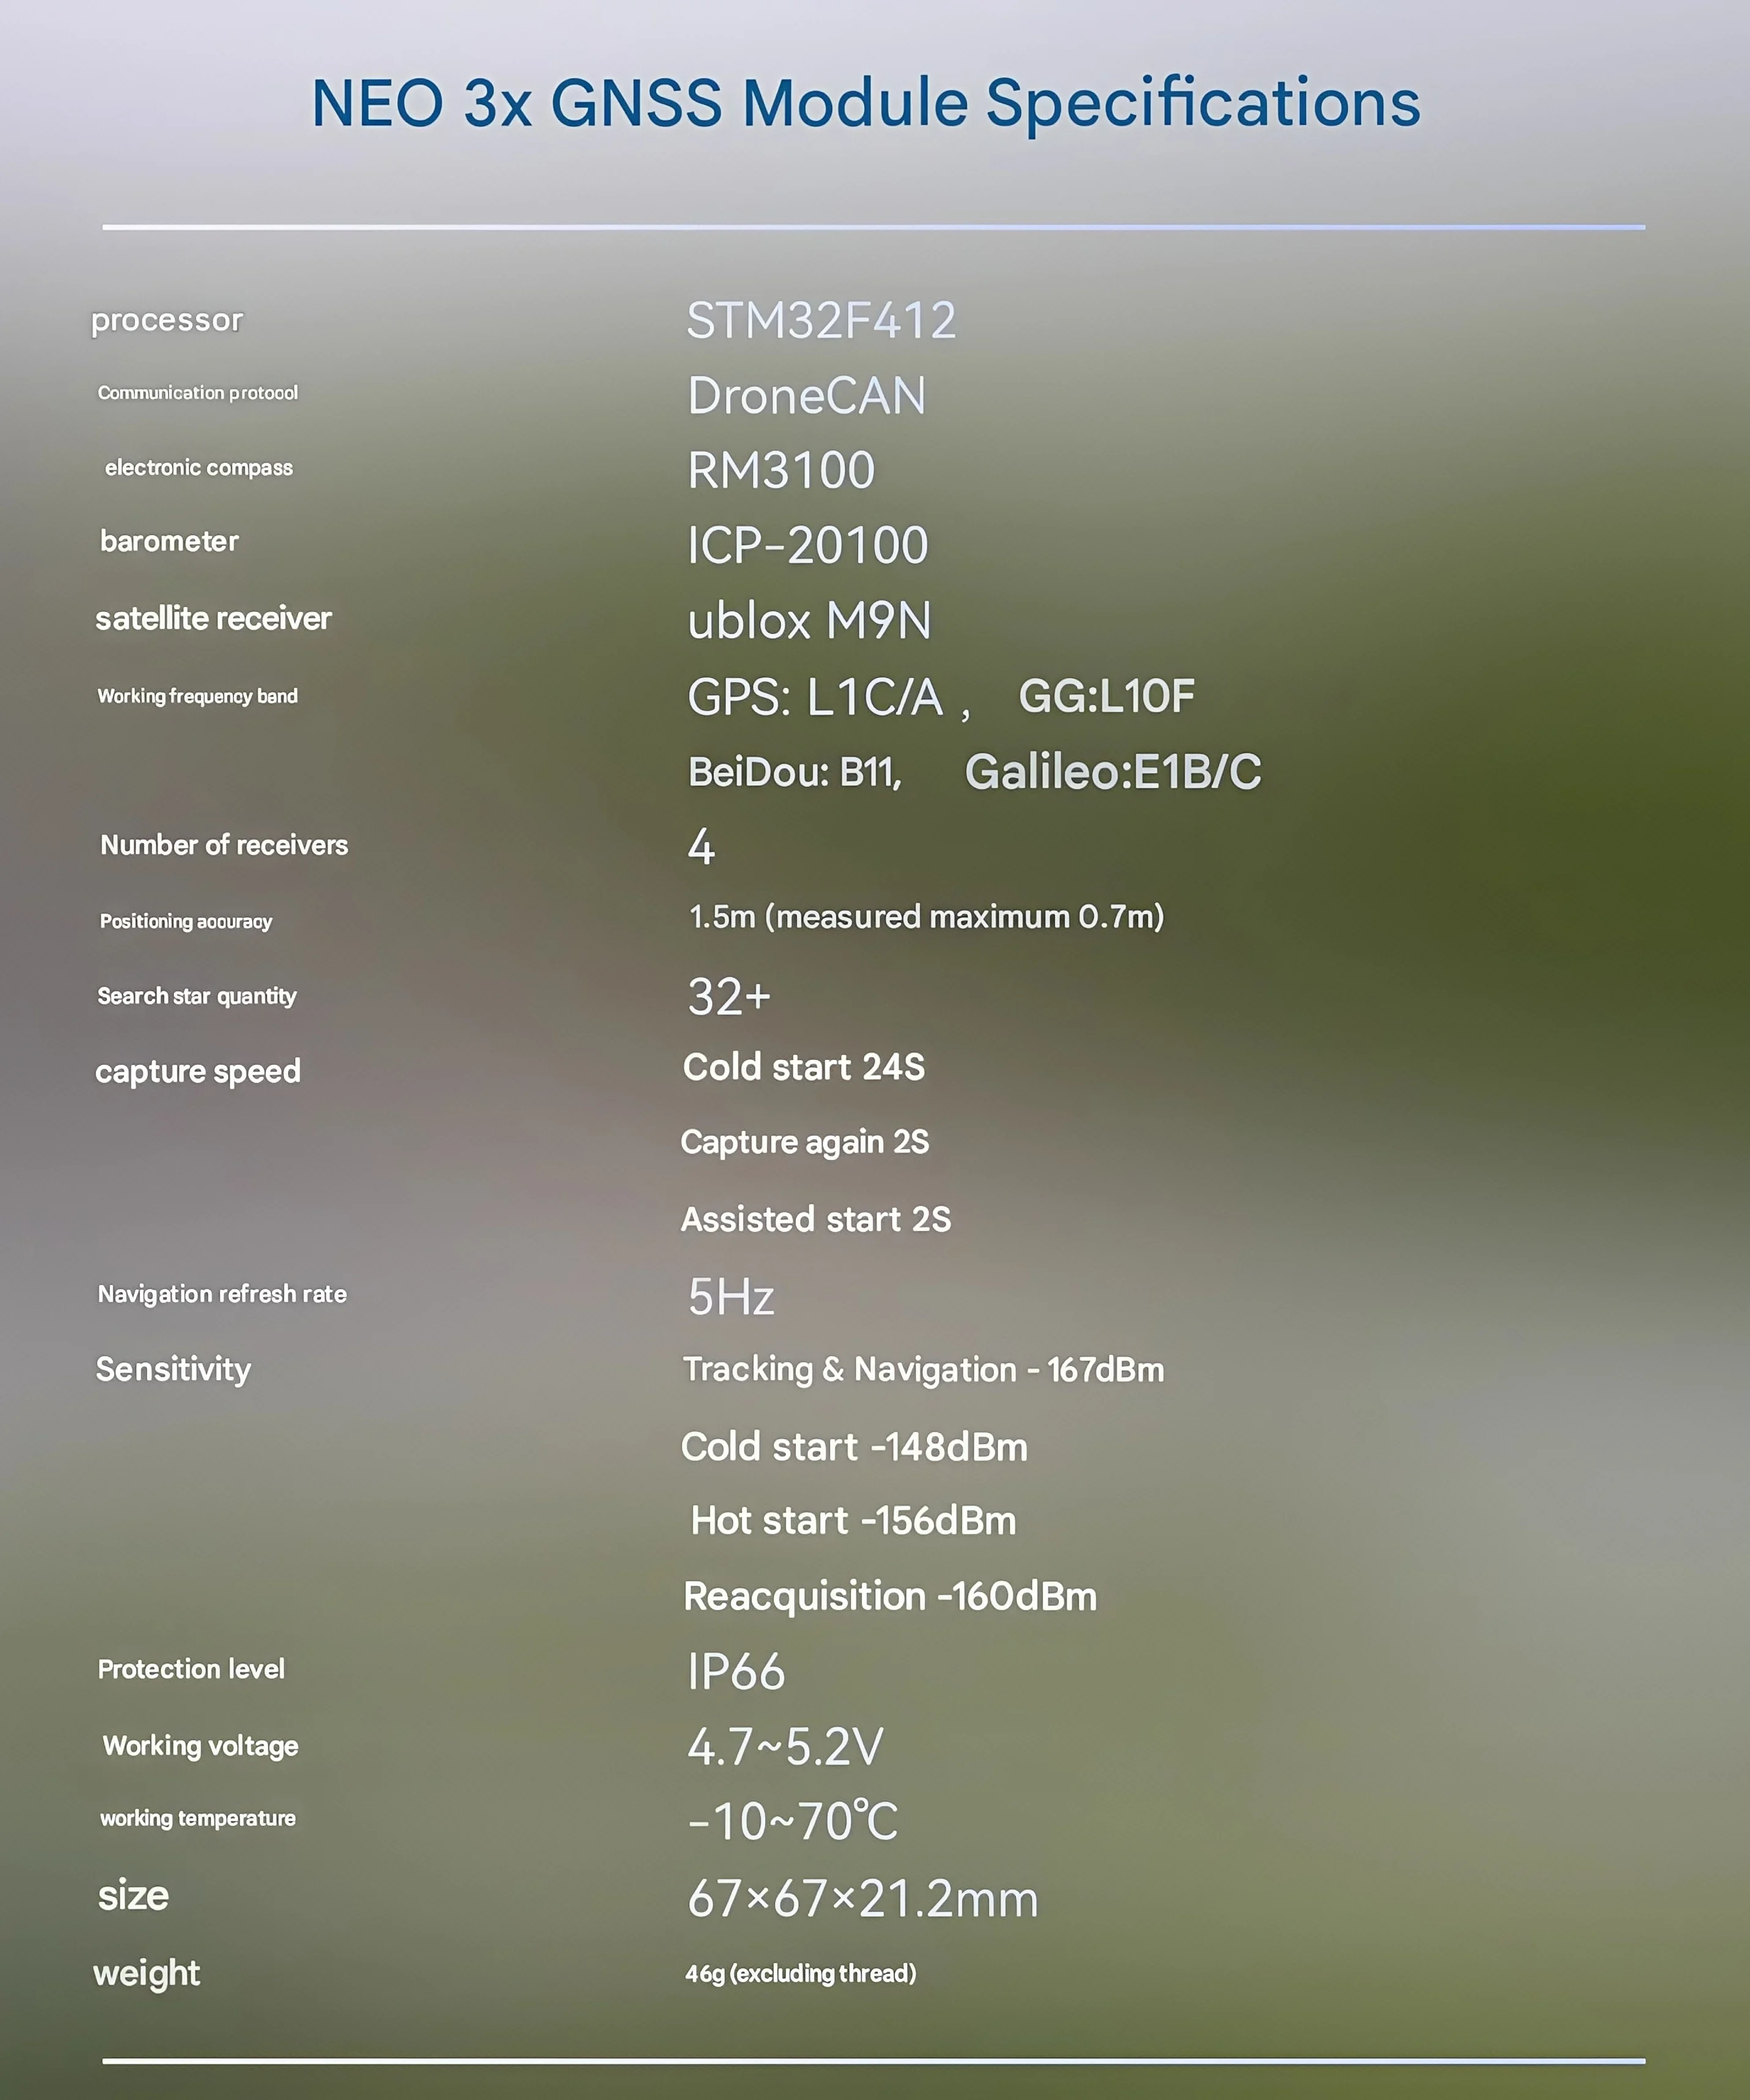The height and width of the screenshot is (2100, 1750).
Task: Select the "electronic compass" label
Action: (x=199, y=468)
